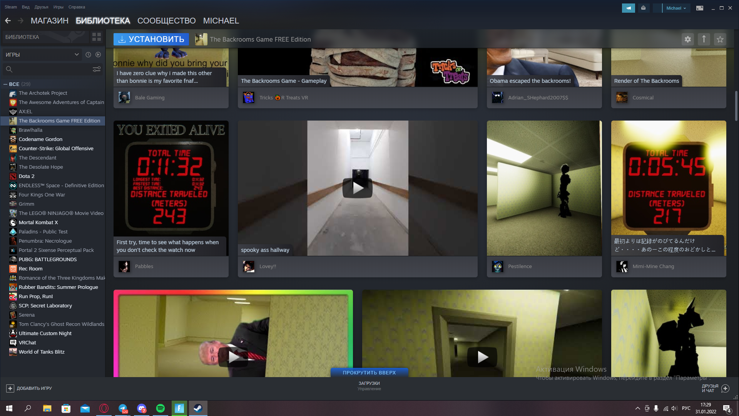Screen dimensions: 739x416
Task: Select Rec Room in the library
Action: coord(30,269)
